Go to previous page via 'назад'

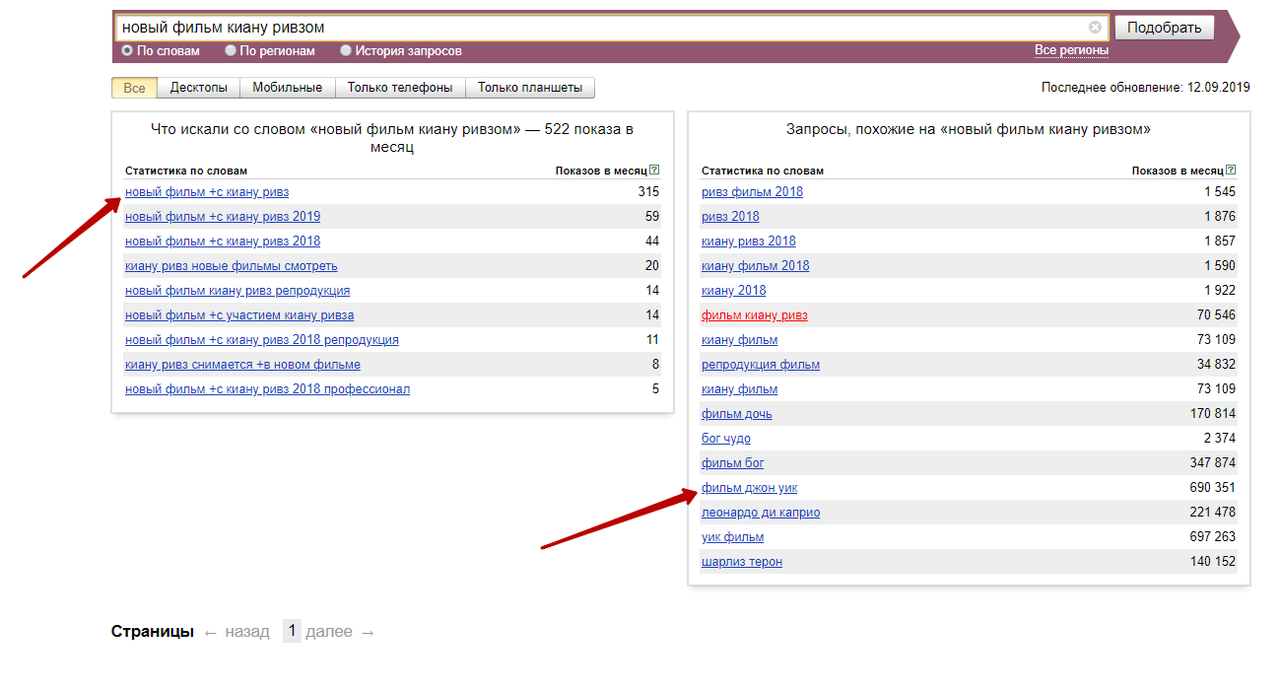pyautogui.click(x=246, y=632)
